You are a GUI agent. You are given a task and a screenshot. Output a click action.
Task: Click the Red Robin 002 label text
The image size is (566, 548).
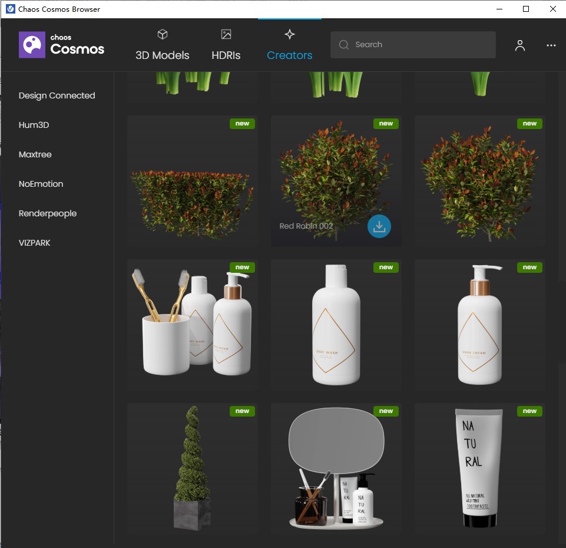coord(306,226)
